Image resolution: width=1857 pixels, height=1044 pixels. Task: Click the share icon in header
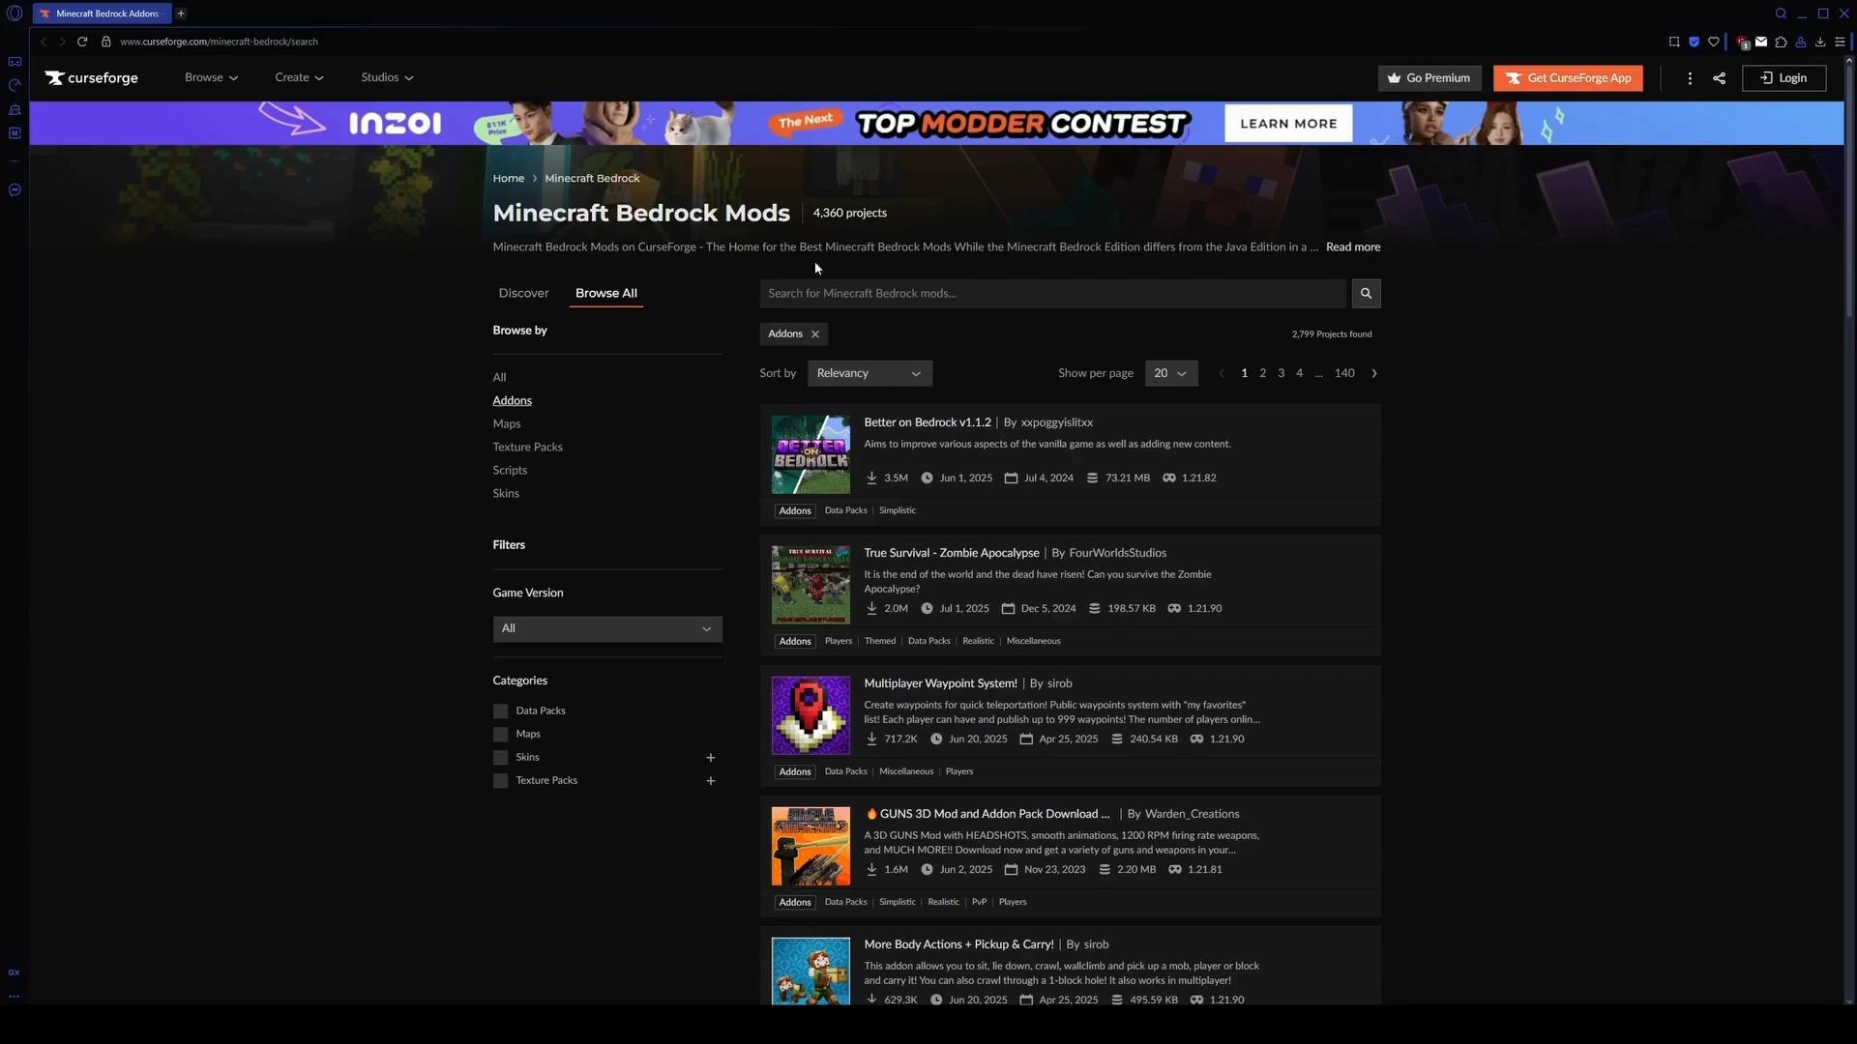tap(1719, 78)
